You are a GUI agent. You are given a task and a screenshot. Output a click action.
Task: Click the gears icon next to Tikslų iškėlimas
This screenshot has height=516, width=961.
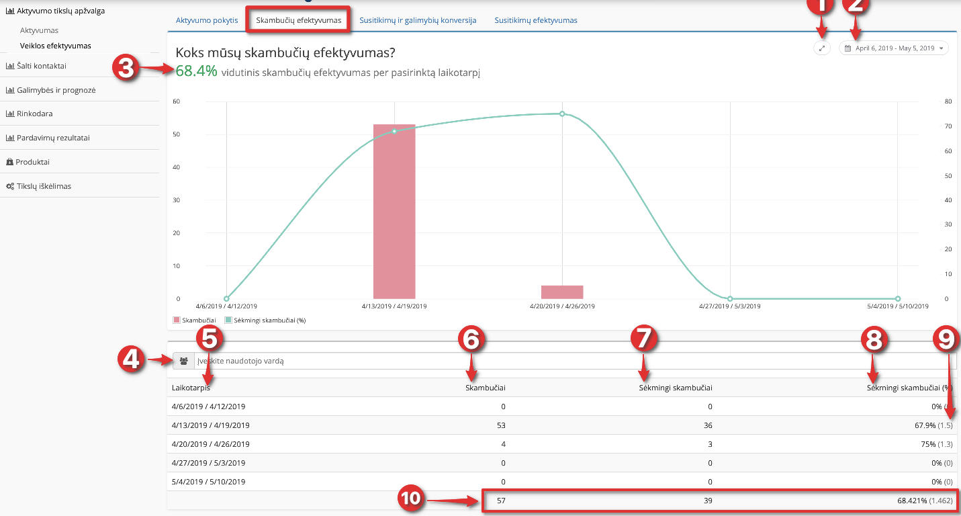[10, 186]
